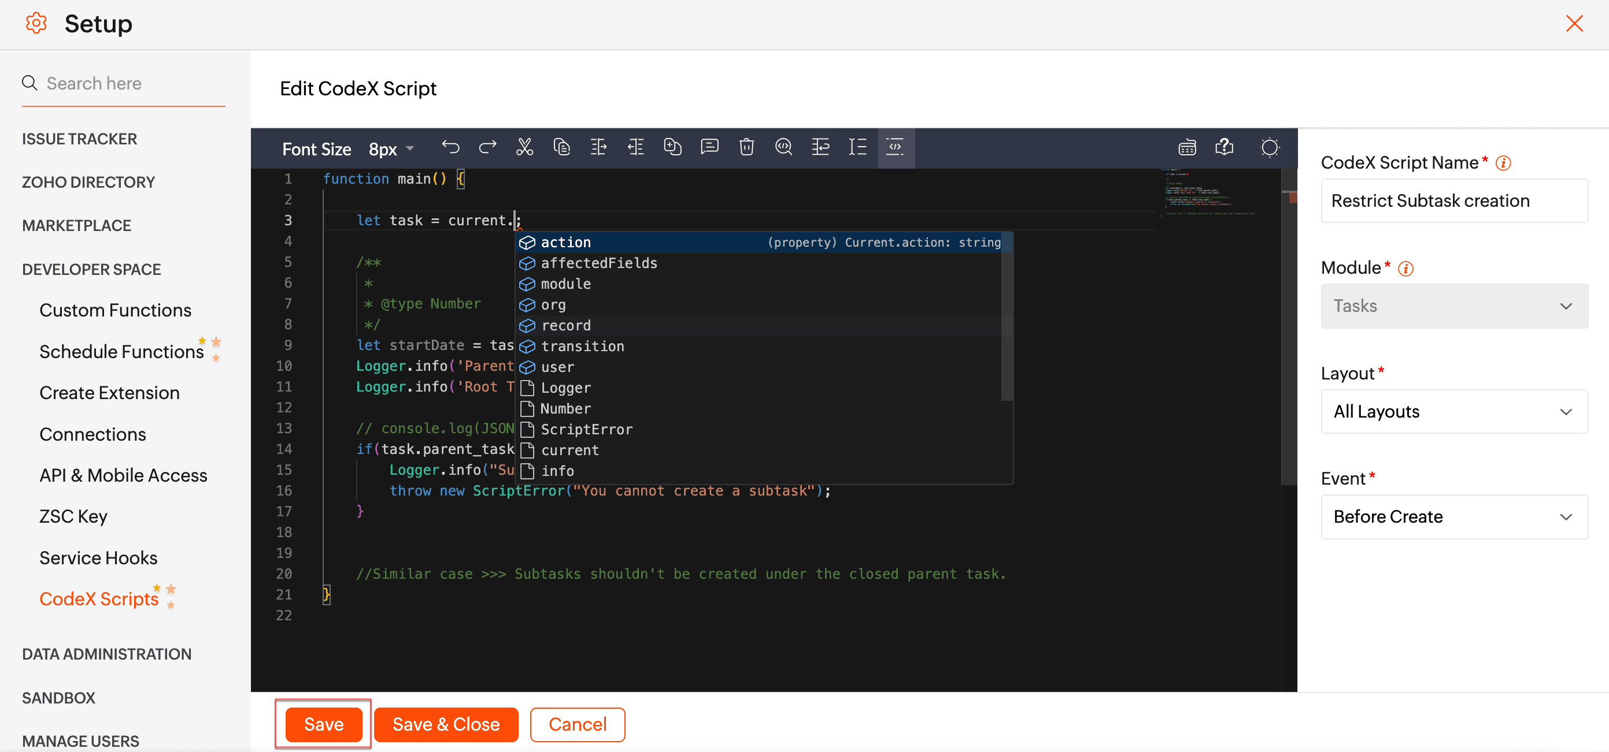Click the undo arrow icon

(450, 148)
